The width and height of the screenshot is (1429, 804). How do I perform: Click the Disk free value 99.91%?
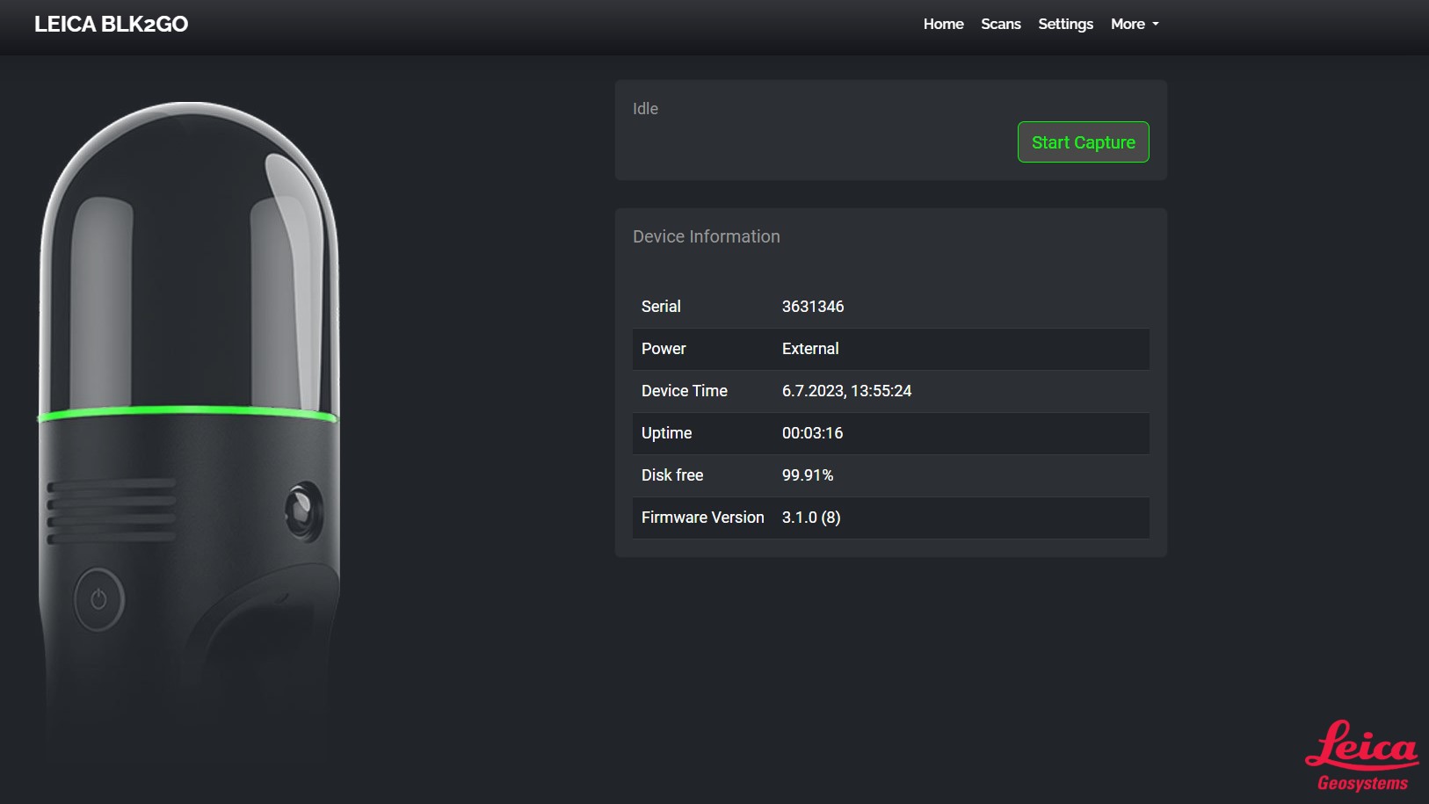pos(807,475)
